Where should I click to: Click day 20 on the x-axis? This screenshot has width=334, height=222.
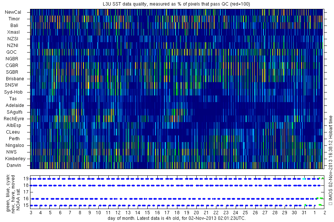pyautogui.click(x=196, y=213)
